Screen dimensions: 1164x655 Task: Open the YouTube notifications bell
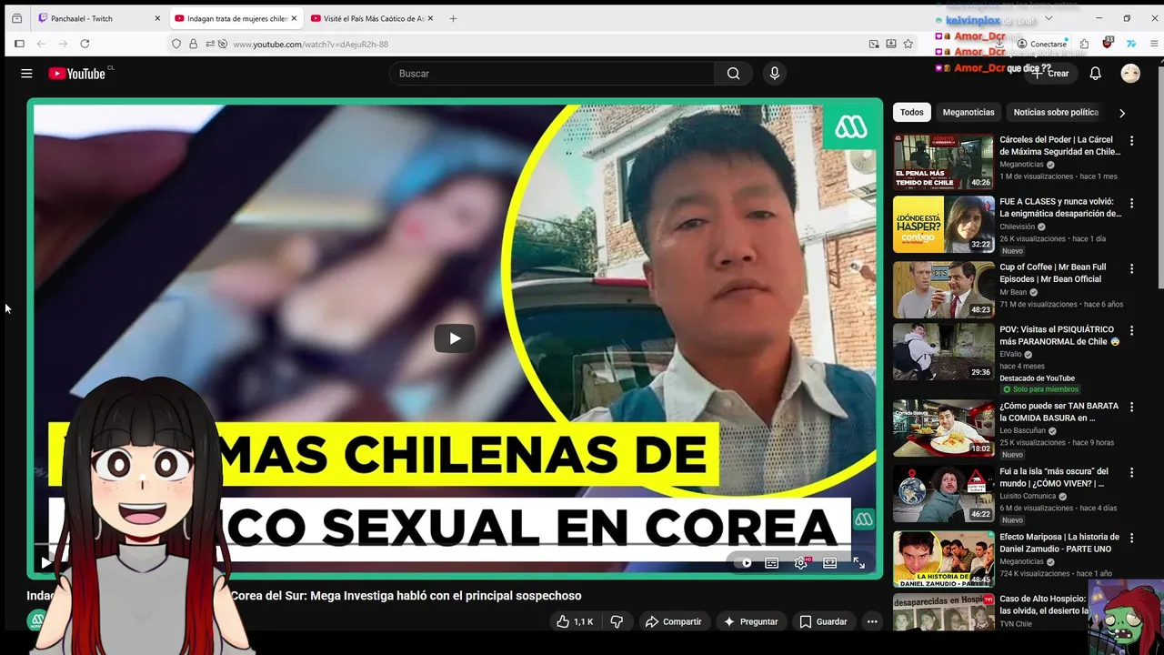[x=1096, y=74]
